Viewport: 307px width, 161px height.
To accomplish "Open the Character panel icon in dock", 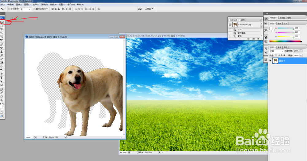I will (266, 48).
